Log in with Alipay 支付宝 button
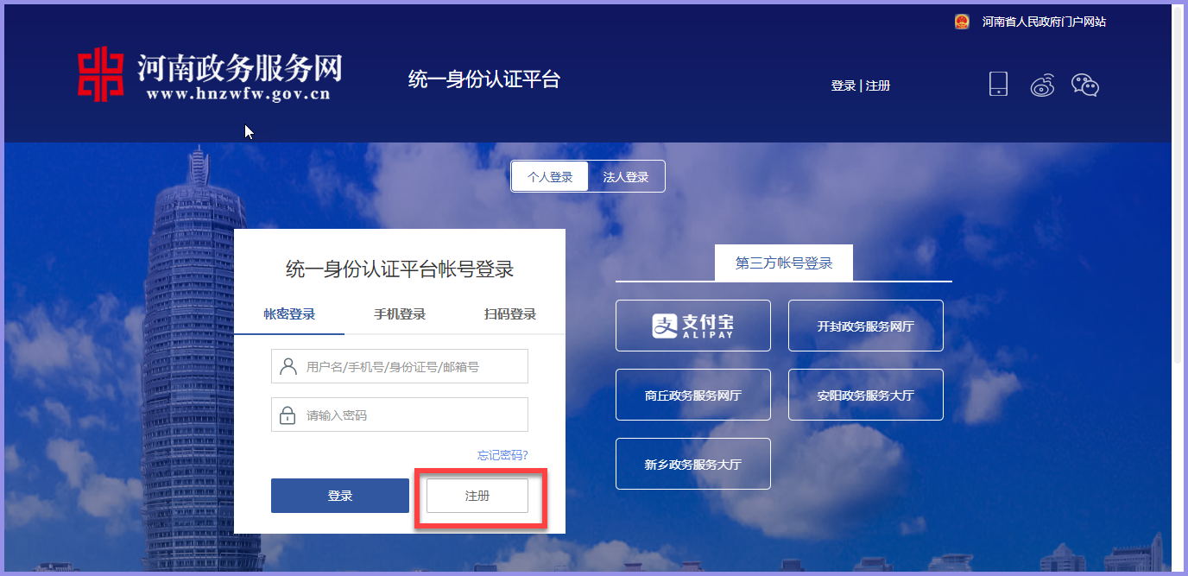 (693, 326)
